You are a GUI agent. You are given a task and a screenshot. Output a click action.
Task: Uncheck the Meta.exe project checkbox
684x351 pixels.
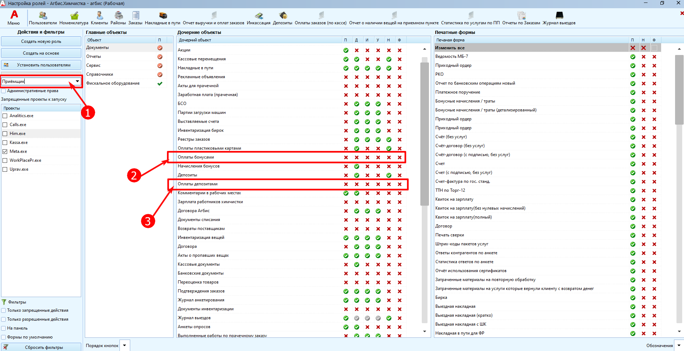coord(5,151)
